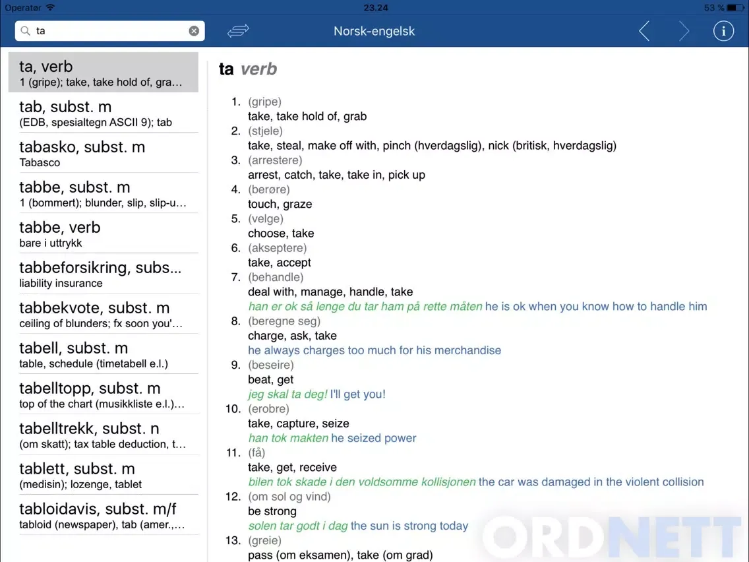
Task: Select 'ta, verb' entry in list
Action: coord(103,72)
